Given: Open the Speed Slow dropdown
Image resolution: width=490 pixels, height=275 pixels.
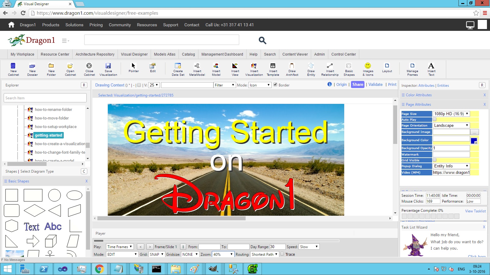Looking at the screenshot, I should click(x=309, y=247).
